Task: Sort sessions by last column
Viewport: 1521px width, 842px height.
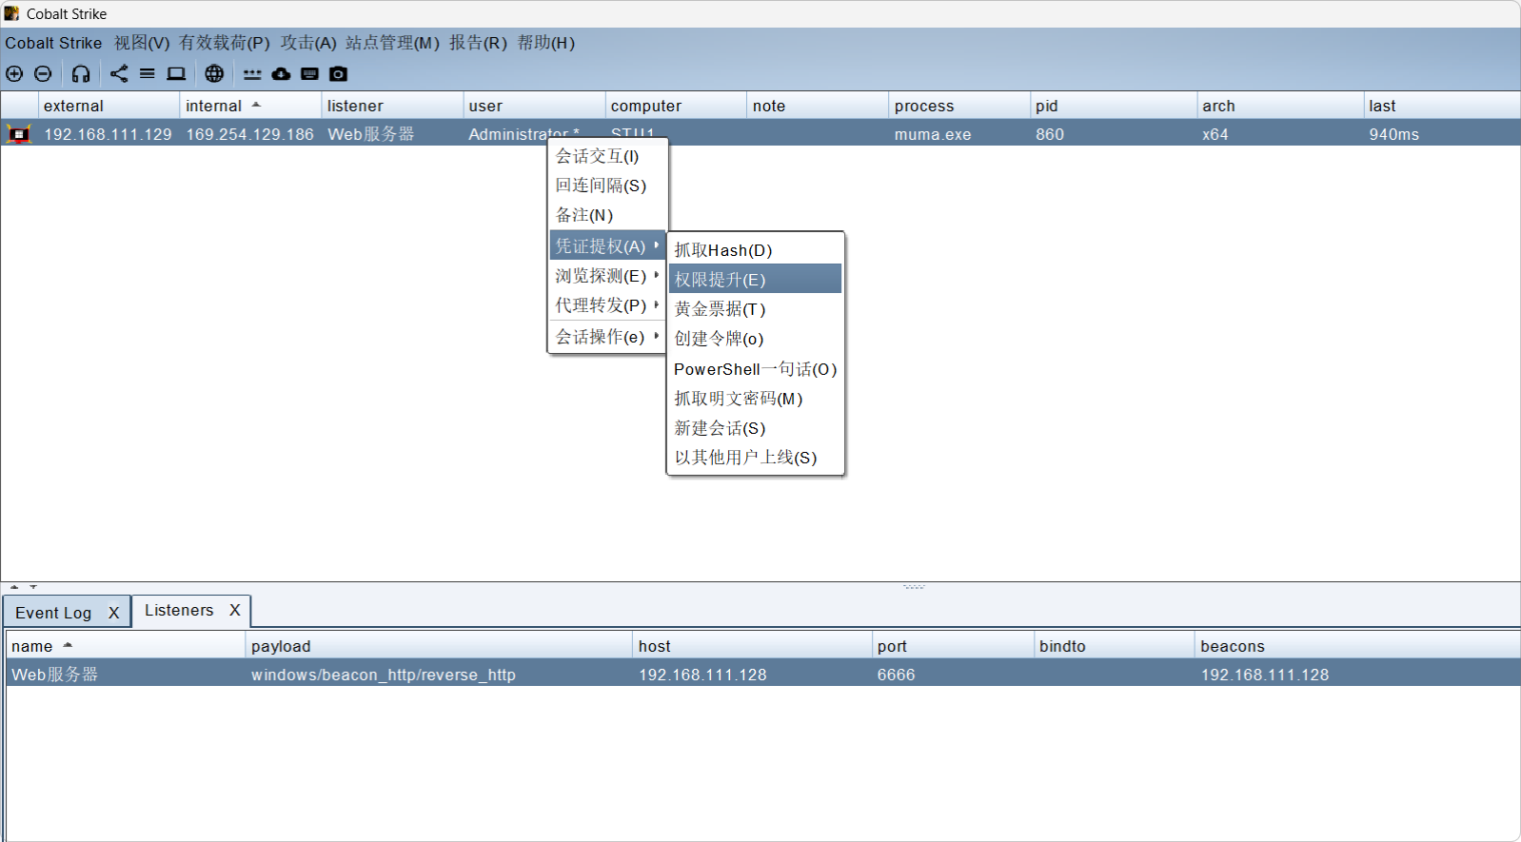Action: (1442, 106)
